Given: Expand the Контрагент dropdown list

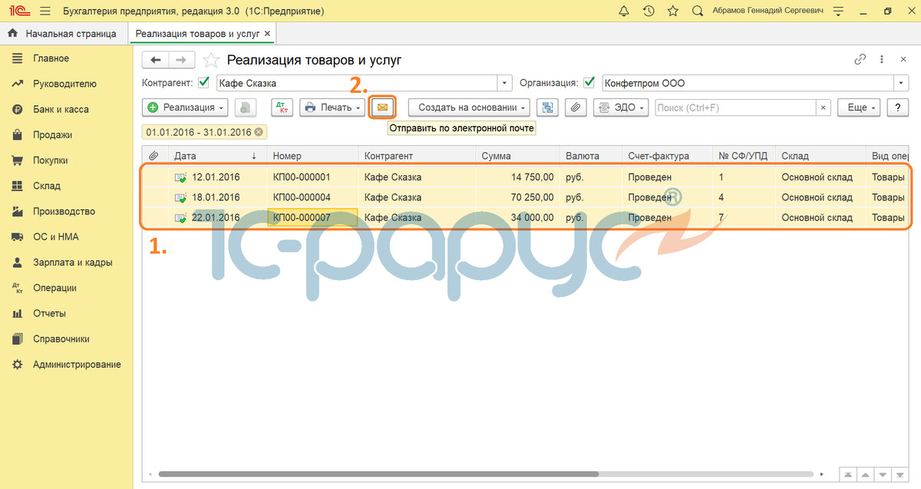Looking at the screenshot, I should (x=504, y=83).
